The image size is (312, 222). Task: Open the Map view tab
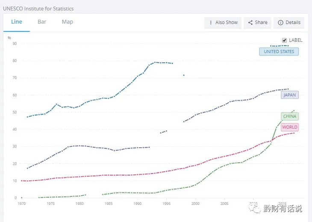click(67, 22)
